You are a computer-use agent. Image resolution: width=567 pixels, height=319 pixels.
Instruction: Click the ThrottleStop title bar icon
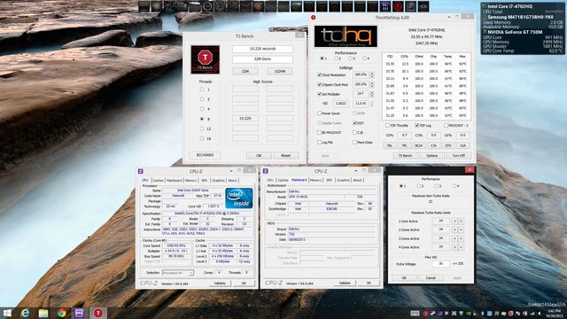pyautogui.click(x=313, y=18)
